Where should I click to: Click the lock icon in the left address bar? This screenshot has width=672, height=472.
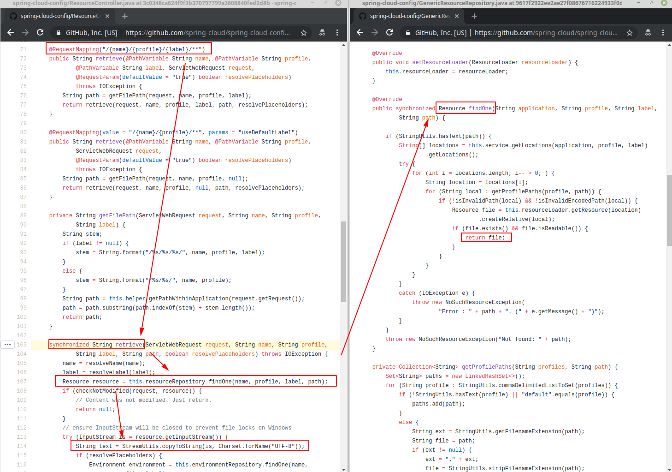pyautogui.click(x=59, y=33)
